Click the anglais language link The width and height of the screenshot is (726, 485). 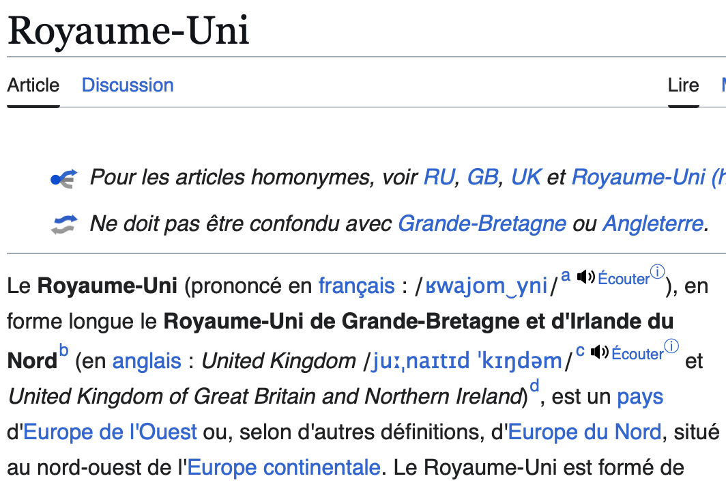tap(147, 360)
